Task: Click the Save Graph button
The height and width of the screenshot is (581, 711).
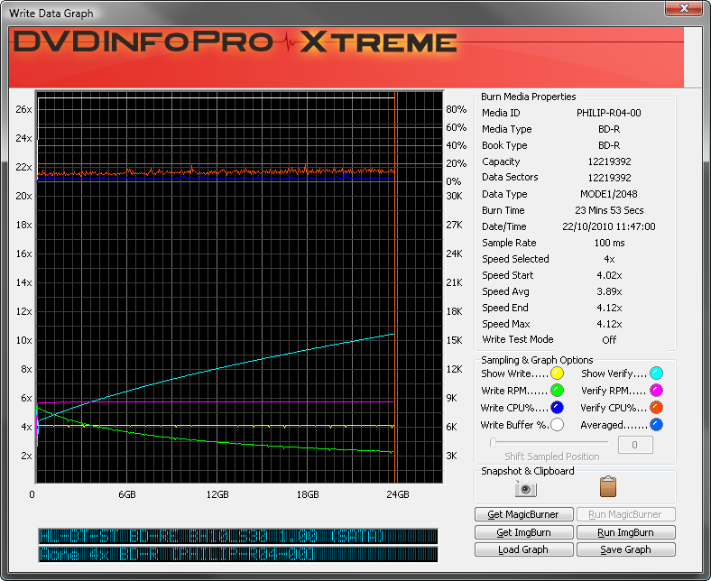Action: click(626, 549)
